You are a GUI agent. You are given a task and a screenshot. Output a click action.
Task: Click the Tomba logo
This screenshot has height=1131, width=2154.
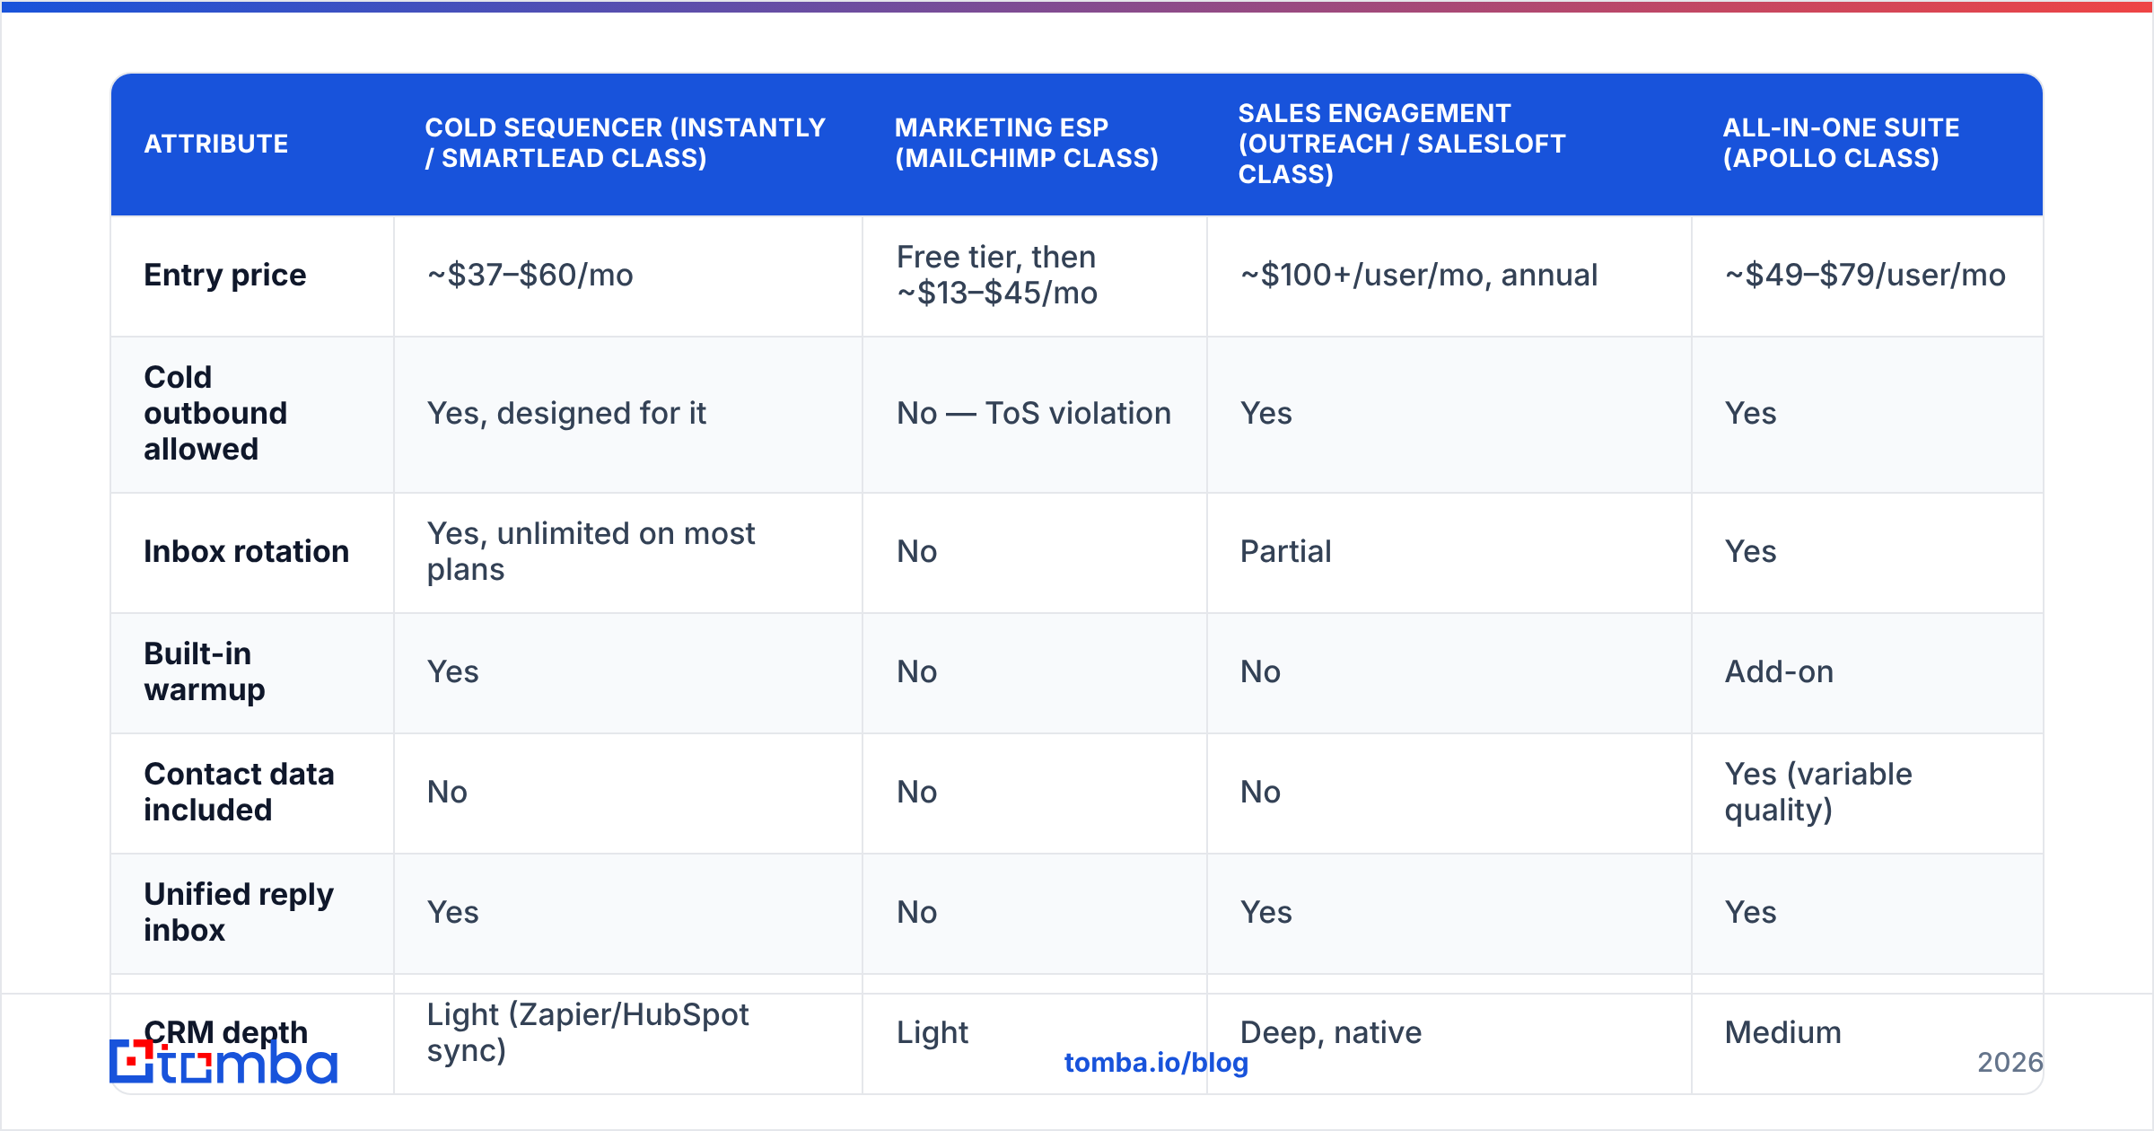coord(223,1062)
